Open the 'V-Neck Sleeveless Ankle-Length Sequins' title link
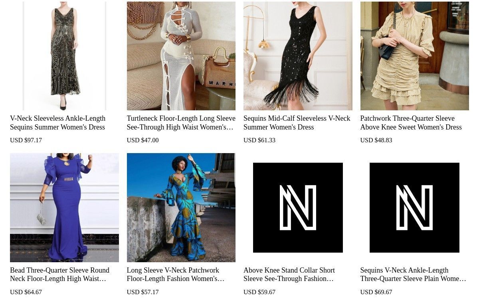Viewport: 479px width, 307px height. (x=58, y=123)
